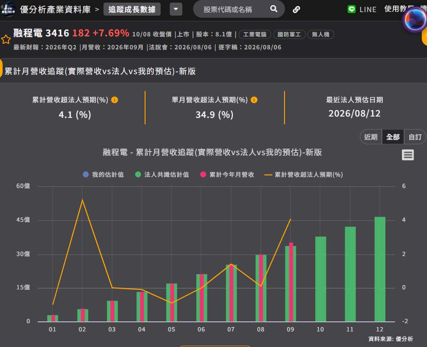
Task: Switch range to 全部
Action: pos(393,137)
